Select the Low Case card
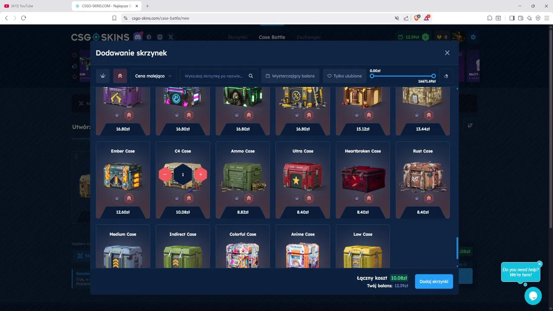Screen dimensions: 553x311 click(363, 246)
